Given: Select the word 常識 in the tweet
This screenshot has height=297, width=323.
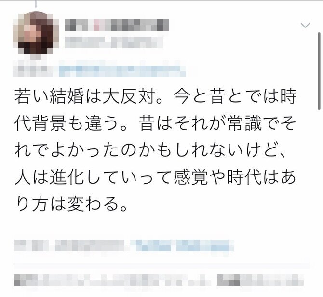Looking at the screenshot, I should (244, 124).
